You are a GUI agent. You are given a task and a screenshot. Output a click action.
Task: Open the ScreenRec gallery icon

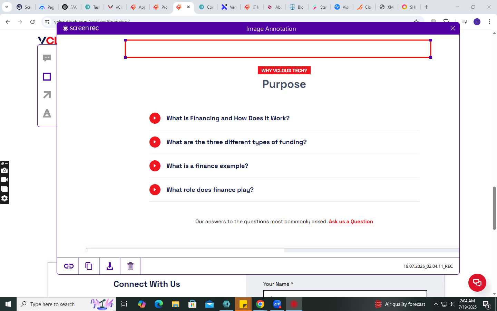tap(4, 189)
